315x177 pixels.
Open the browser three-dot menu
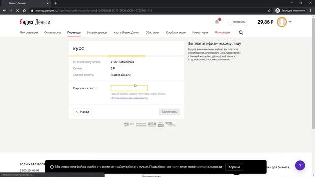pyautogui.click(x=311, y=11)
